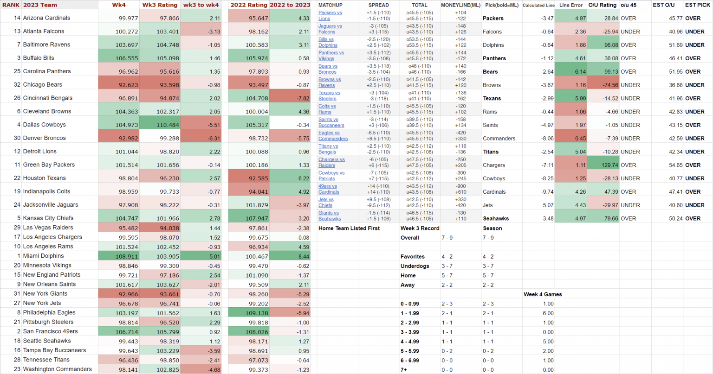This screenshot has height=374, width=713.
Task: Open the 49ers vs Cardinals matchup link
Action: [x=329, y=189]
